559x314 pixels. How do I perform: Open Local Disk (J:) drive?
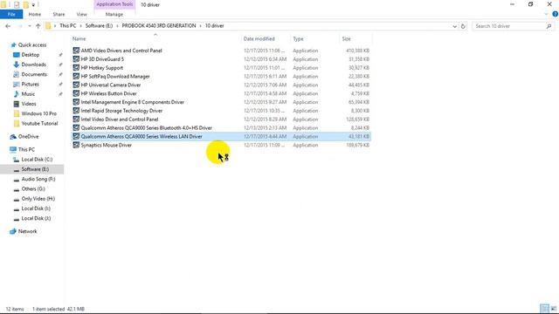point(36,218)
